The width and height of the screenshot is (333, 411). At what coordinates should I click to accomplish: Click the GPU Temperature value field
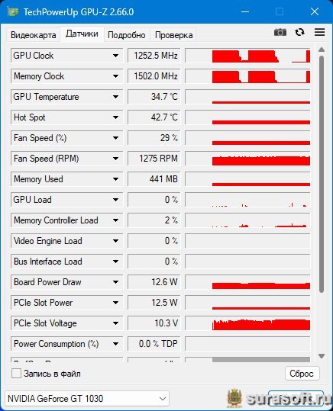point(154,97)
